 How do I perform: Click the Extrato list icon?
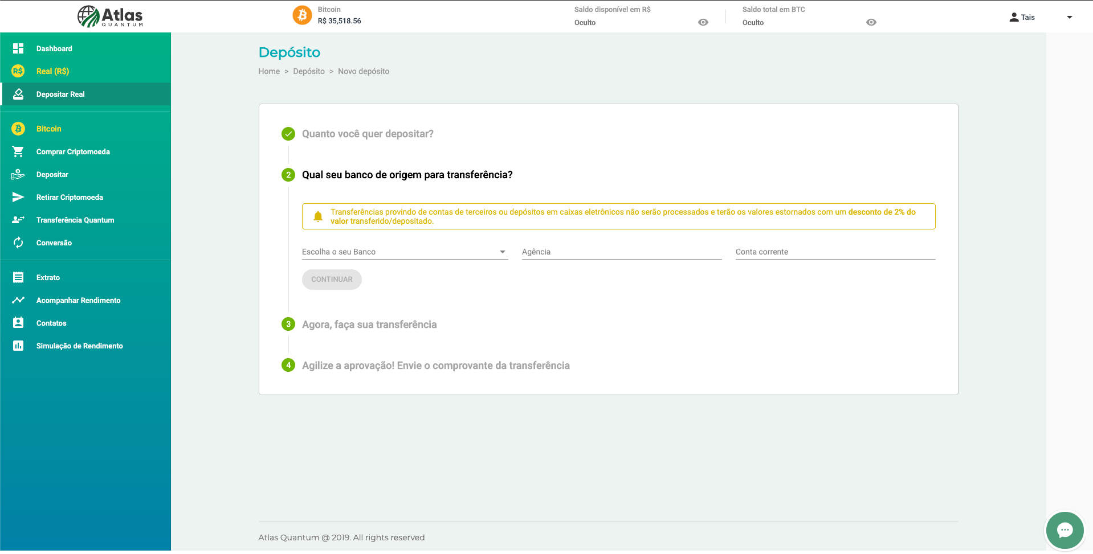point(18,277)
